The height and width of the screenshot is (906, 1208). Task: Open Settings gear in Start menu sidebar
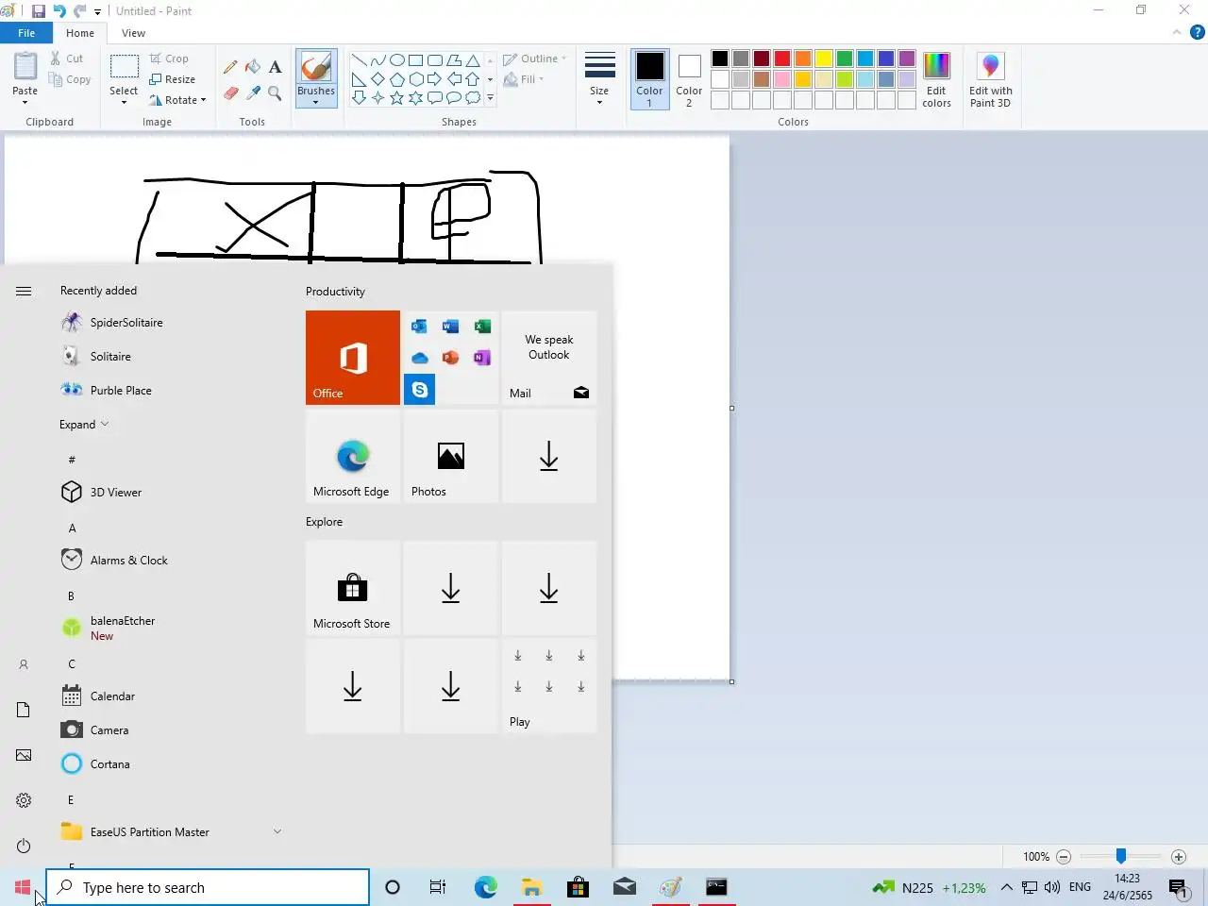[24, 800]
